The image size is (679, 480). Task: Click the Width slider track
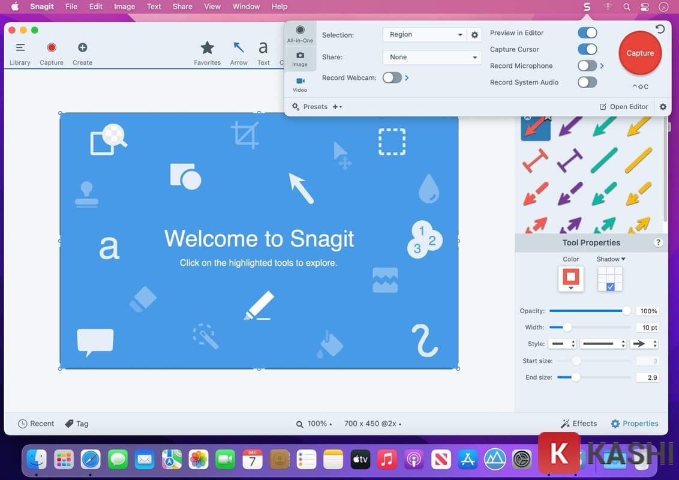590,327
